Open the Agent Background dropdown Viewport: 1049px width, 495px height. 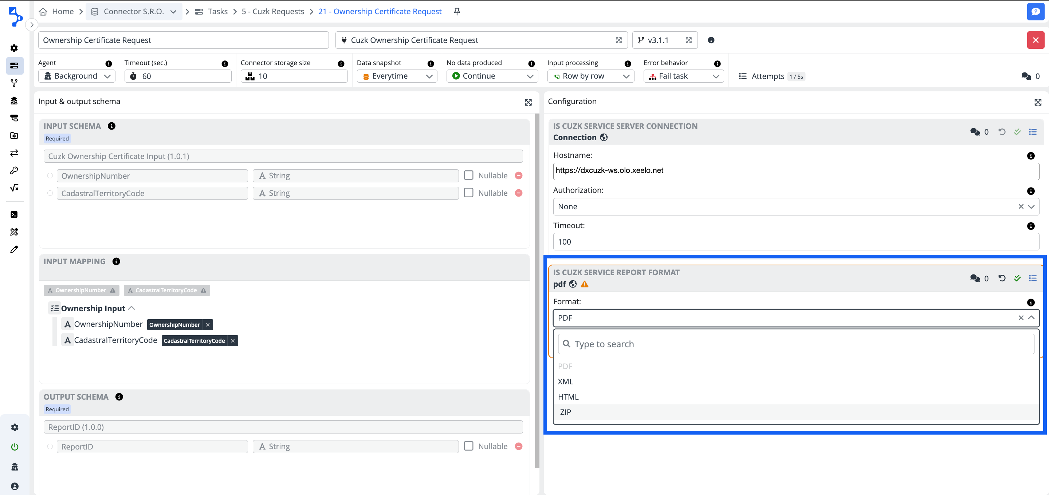click(x=77, y=76)
